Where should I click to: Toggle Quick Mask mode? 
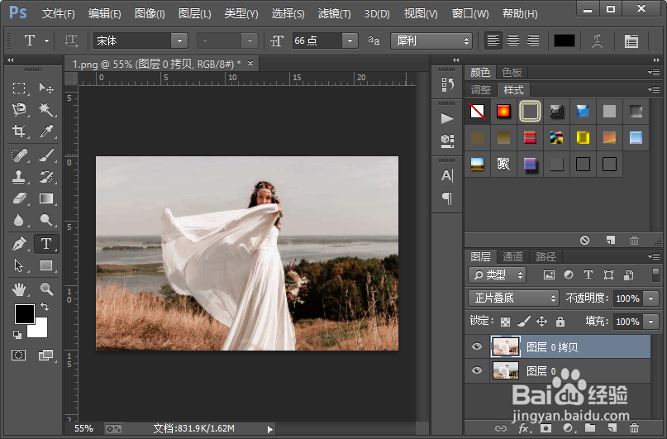click(x=19, y=355)
